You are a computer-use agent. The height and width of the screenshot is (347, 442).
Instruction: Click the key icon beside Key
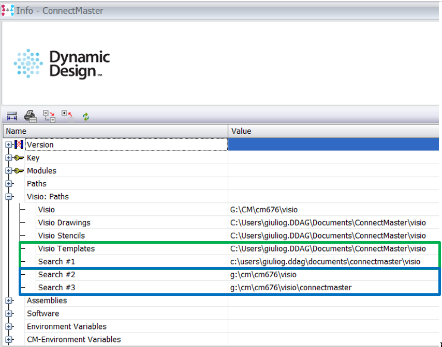19,158
